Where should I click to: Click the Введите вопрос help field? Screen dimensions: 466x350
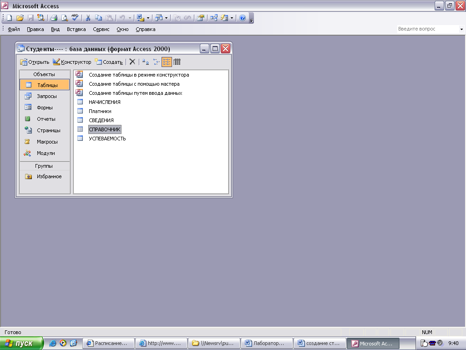[x=428, y=29]
